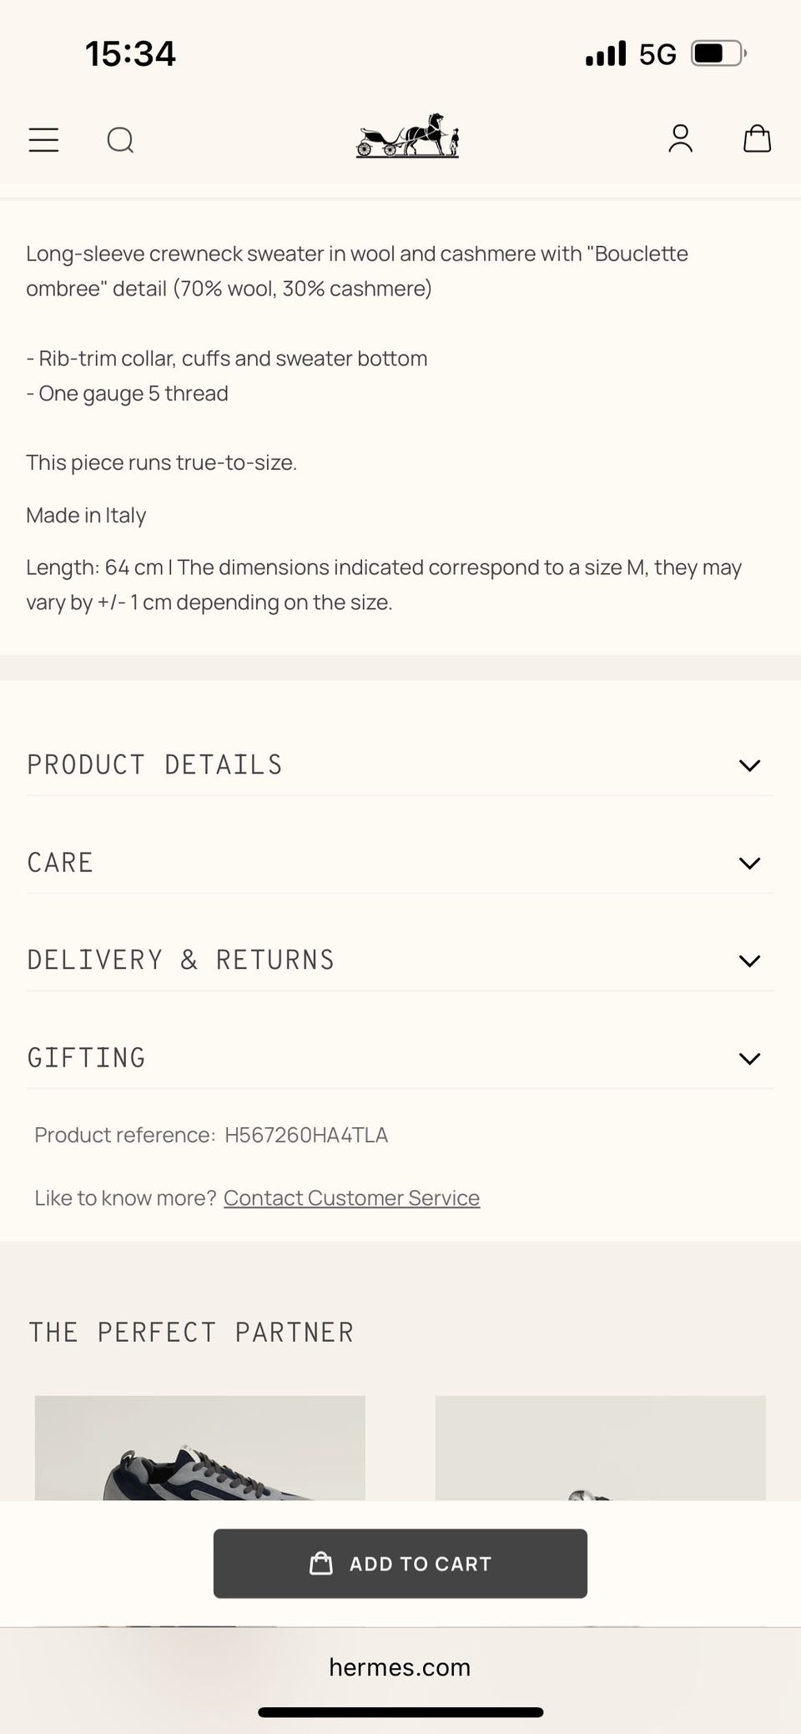801x1734 pixels.
Task: Expand Delivery & Returns chevron
Action: [x=749, y=960]
